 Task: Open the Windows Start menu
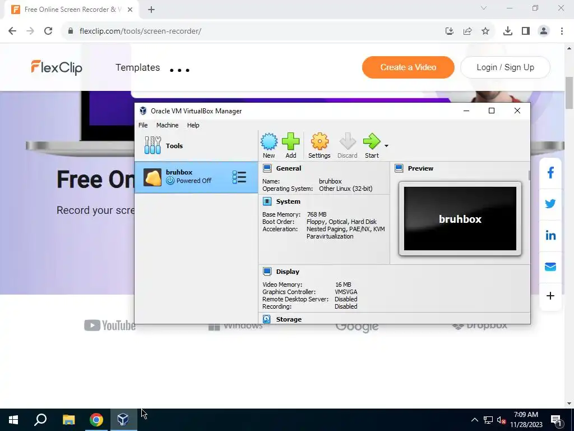13,420
